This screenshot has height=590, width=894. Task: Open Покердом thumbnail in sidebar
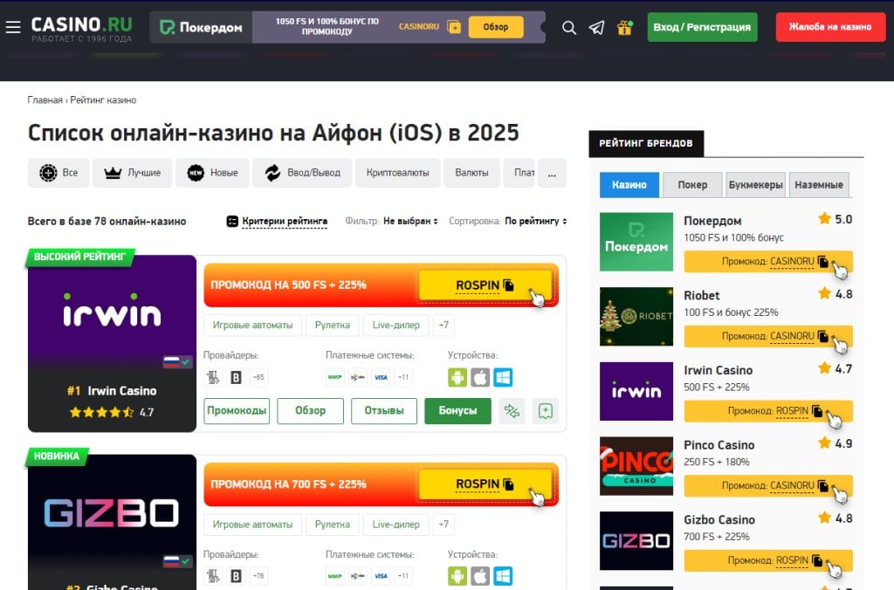coord(636,242)
